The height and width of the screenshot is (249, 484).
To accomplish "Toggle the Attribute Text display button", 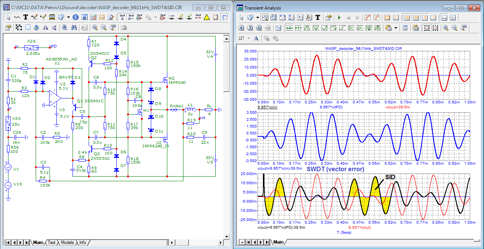I will coord(122,17).
